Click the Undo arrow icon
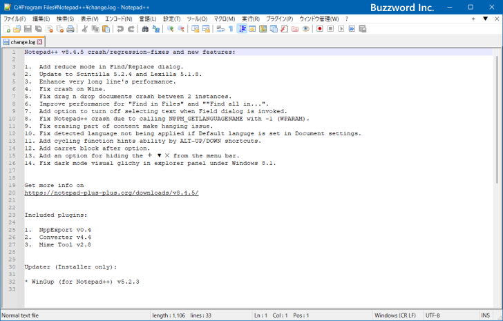 click(x=120, y=29)
